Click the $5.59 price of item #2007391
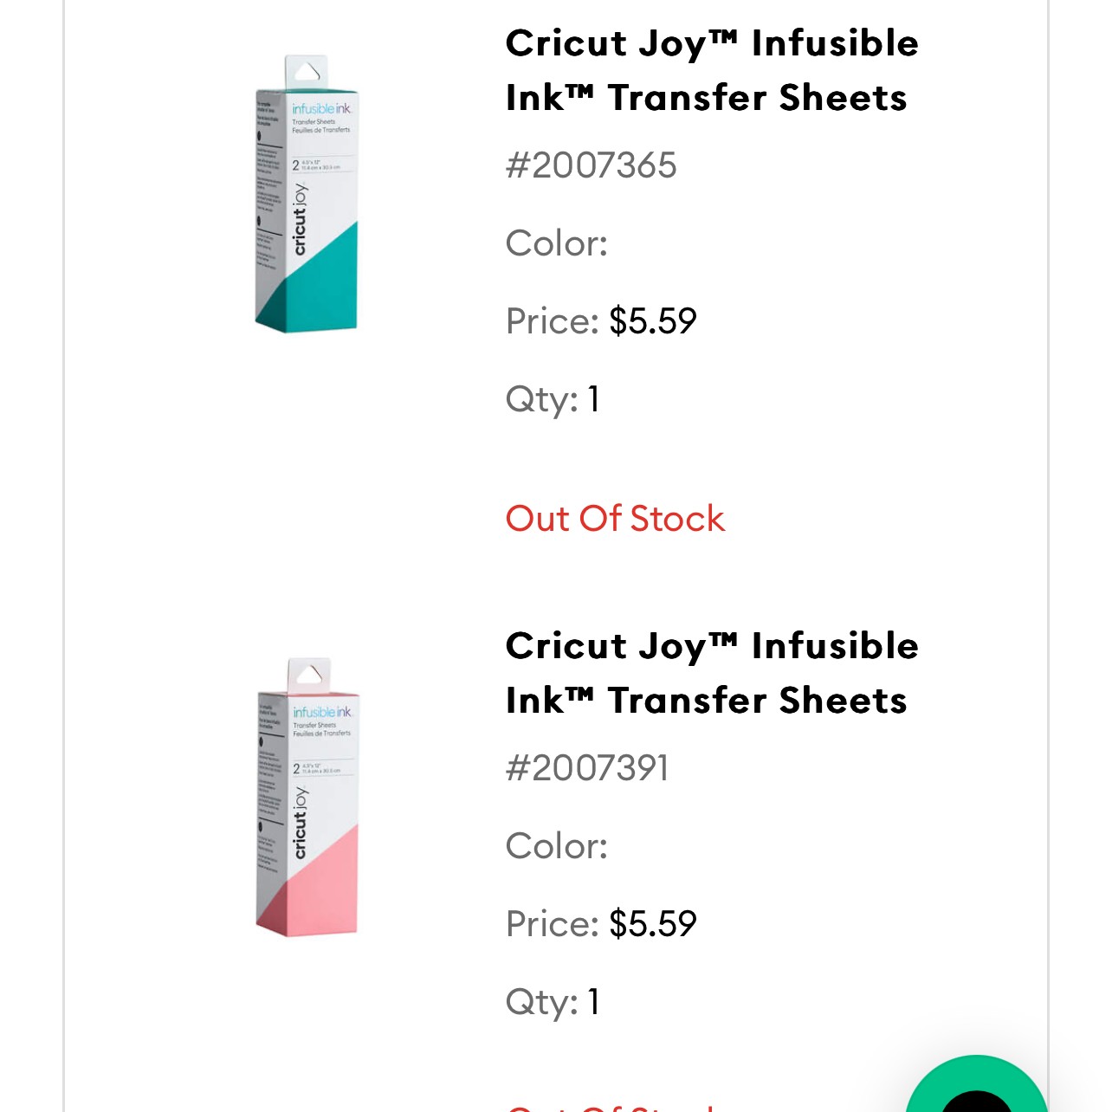 click(x=653, y=923)
